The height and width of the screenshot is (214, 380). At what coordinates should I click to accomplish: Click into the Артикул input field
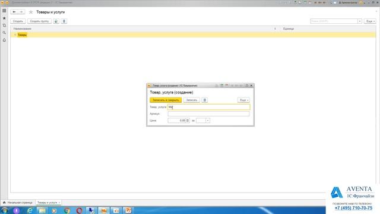tap(208, 114)
